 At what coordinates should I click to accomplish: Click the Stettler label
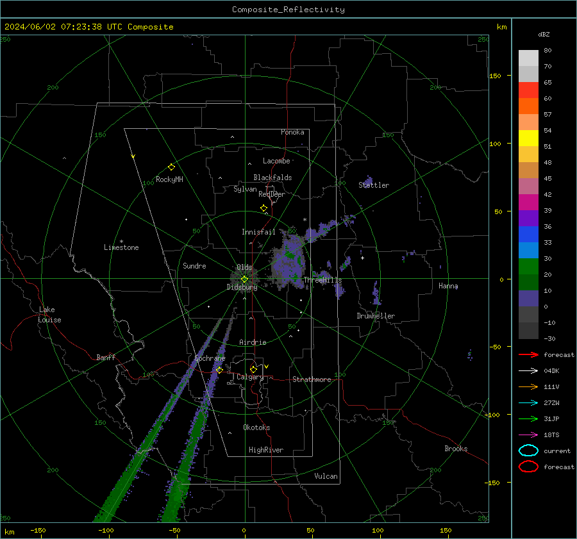click(374, 185)
